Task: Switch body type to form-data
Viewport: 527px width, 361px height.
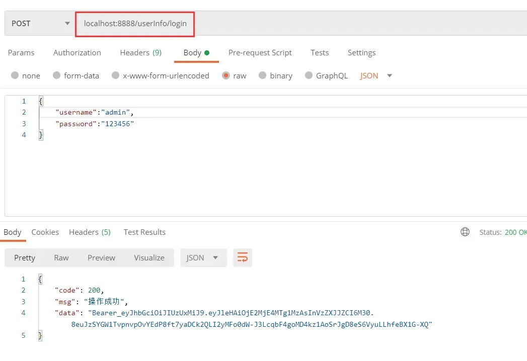Action: click(76, 75)
